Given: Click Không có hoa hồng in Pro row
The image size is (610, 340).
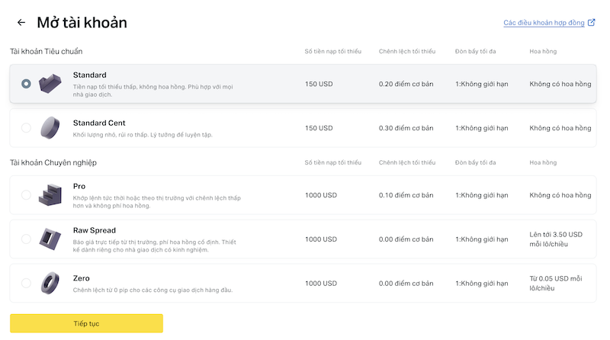Looking at the screenshot, I should coord(560,195).
